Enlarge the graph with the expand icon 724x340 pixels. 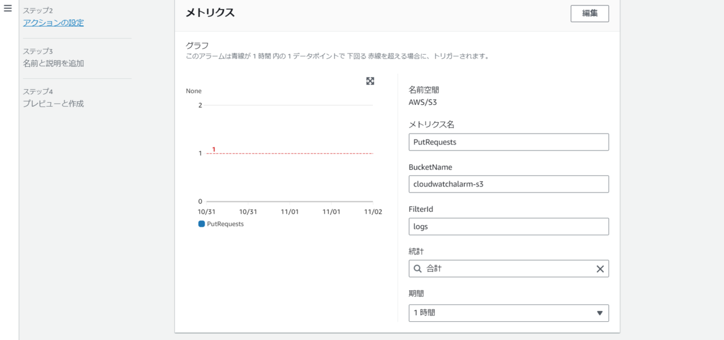point(370,81)
